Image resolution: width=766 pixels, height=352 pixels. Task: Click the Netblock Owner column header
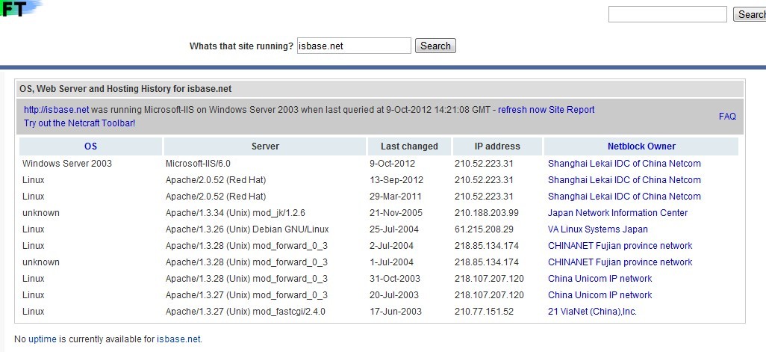tap(641, 146)
